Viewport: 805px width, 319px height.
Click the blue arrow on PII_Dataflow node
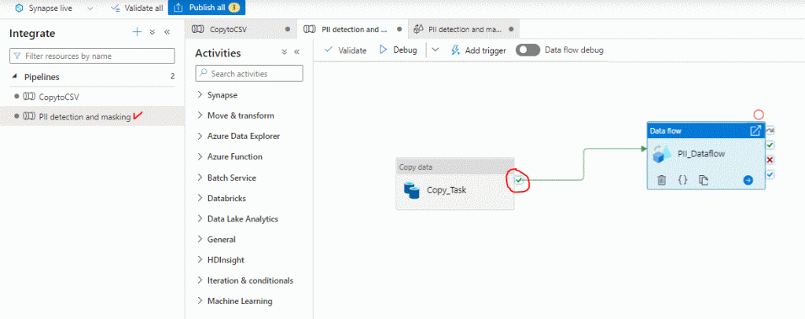pyautogui.click(x=748, y=180)
